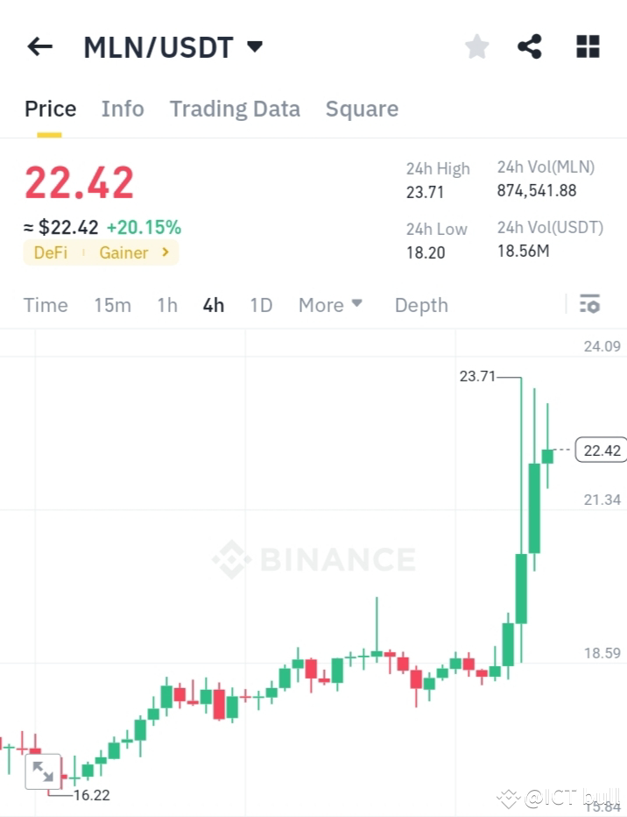Viewport: 627px width, 817px height.
Task: Navigate back using the arrow icon
Action: (x=39, y=46)
